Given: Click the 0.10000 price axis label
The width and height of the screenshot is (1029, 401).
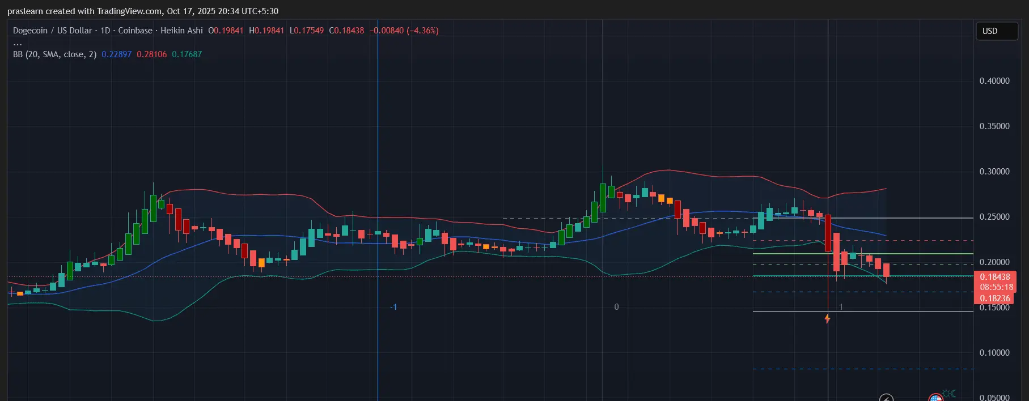Looking at the screenshot, I should click(994, 353).
